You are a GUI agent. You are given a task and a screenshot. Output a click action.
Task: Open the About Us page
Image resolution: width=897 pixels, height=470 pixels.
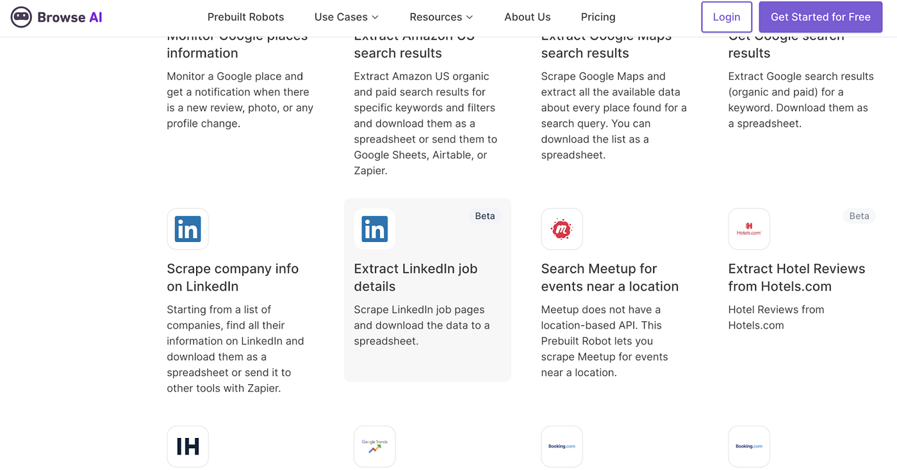pos(527,17)
